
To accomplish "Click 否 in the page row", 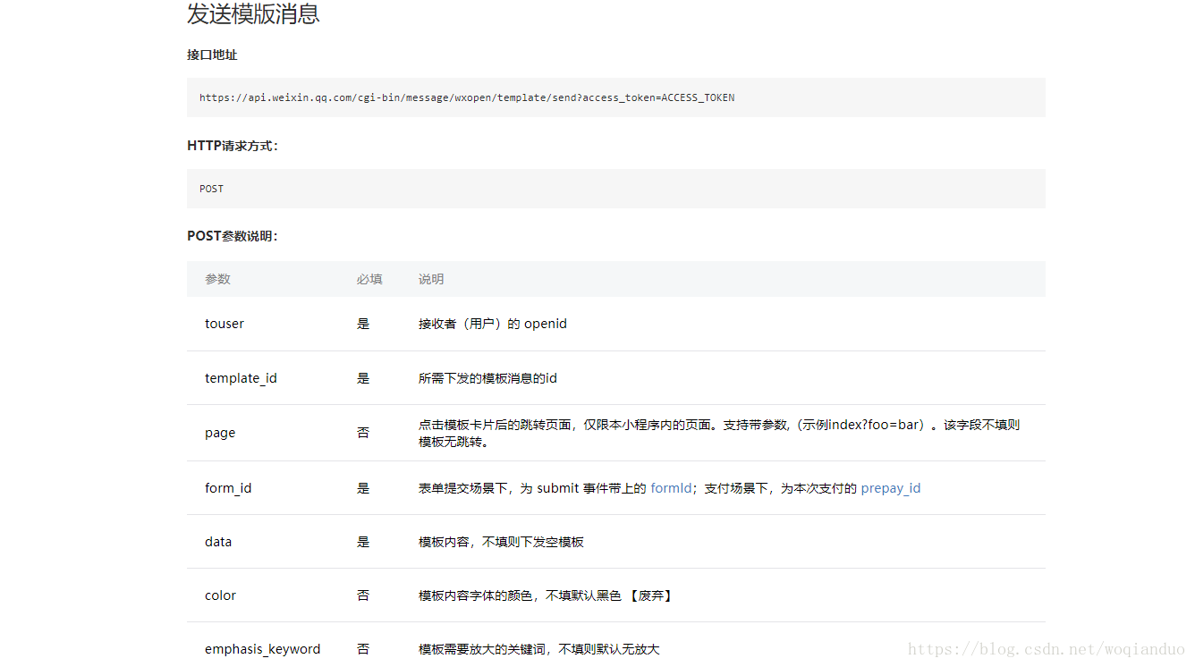I will point(363,433).
